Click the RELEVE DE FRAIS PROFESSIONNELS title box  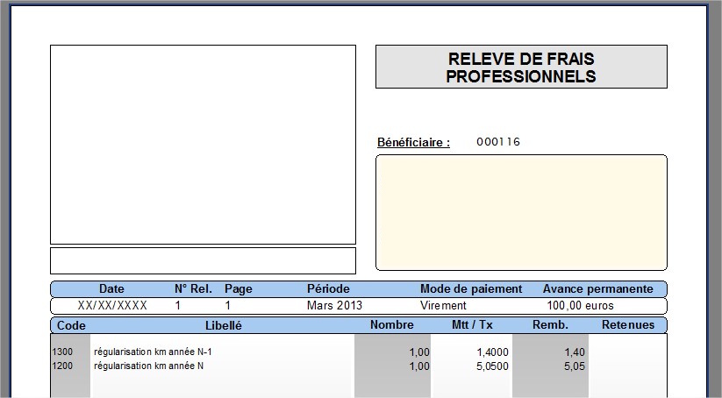pyautogui.click(x=521, y=68)
